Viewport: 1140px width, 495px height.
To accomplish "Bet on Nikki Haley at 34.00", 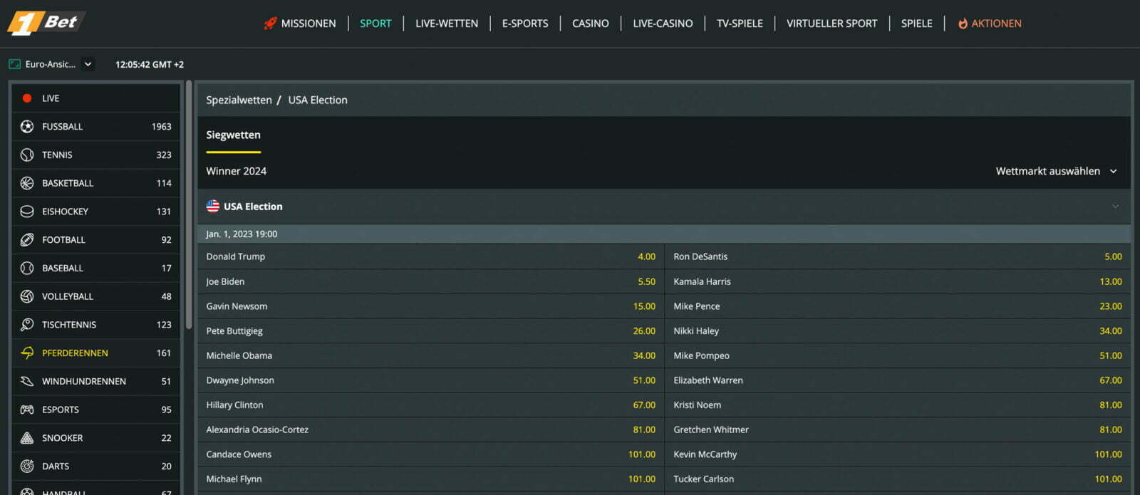I will [x=898, y=330].
